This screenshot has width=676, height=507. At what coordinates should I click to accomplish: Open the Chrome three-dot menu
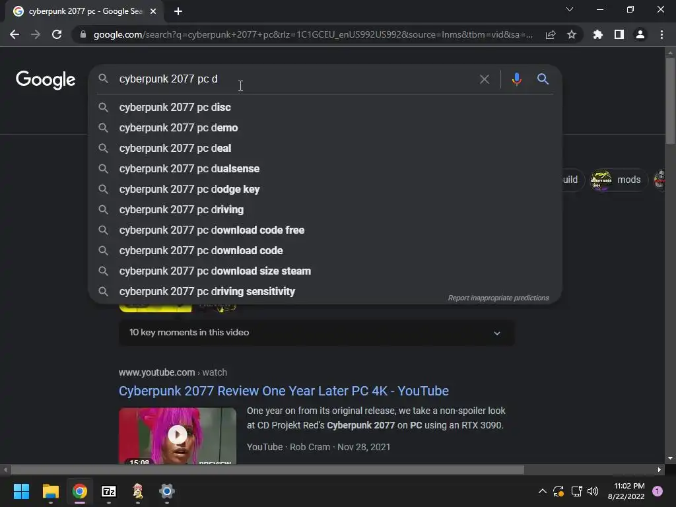[x=661, y=34]
